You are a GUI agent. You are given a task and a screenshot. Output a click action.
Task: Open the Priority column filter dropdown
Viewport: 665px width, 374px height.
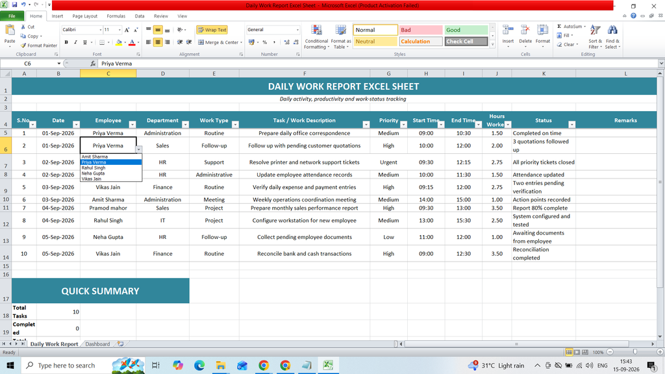pyautogui.click(x=403, y=125)
